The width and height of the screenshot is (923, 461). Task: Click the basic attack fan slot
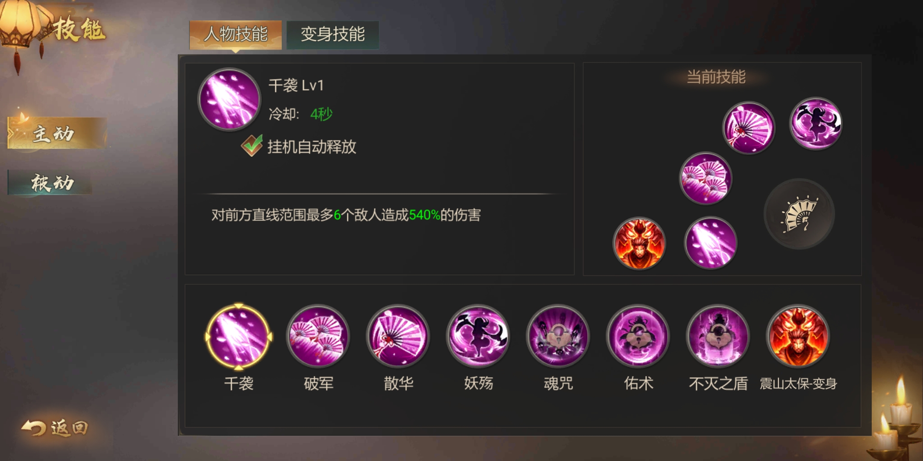click(x=799, y=214)
